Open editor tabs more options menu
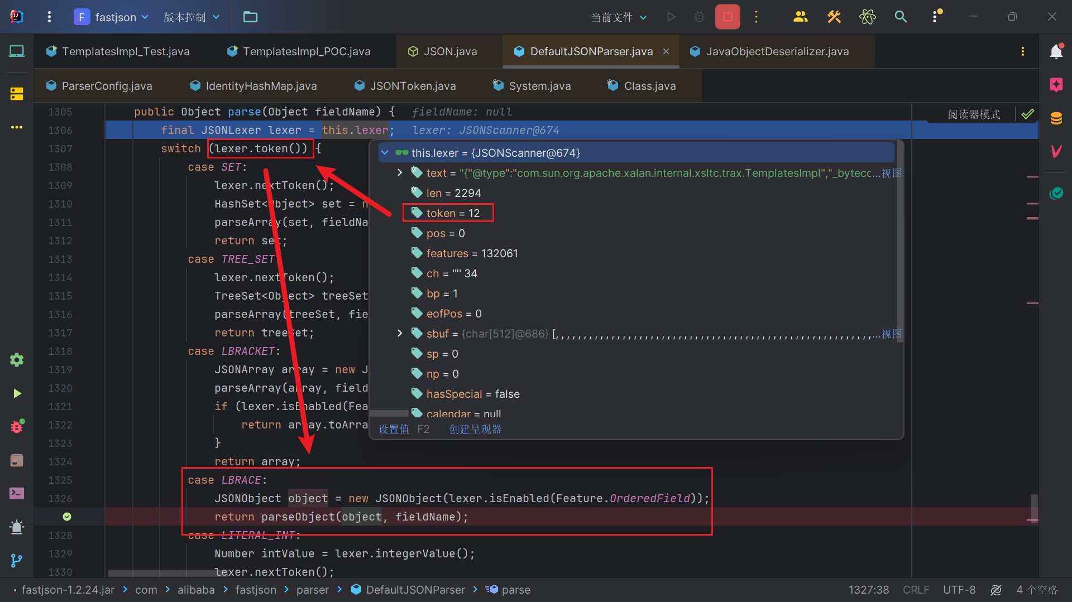 tap(1023, 51)
